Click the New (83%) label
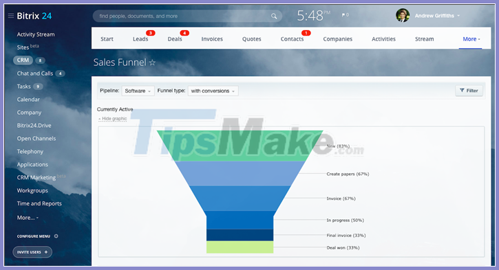The width and height of the screenshot is (499, 270). [338, 146]
